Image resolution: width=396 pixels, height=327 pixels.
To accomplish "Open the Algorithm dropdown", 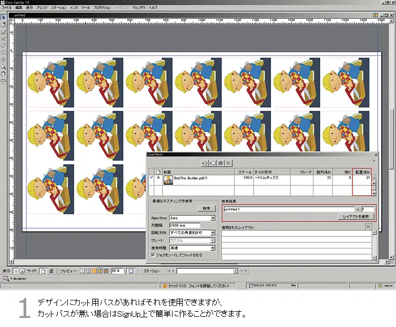I will [x=213, y=218].
